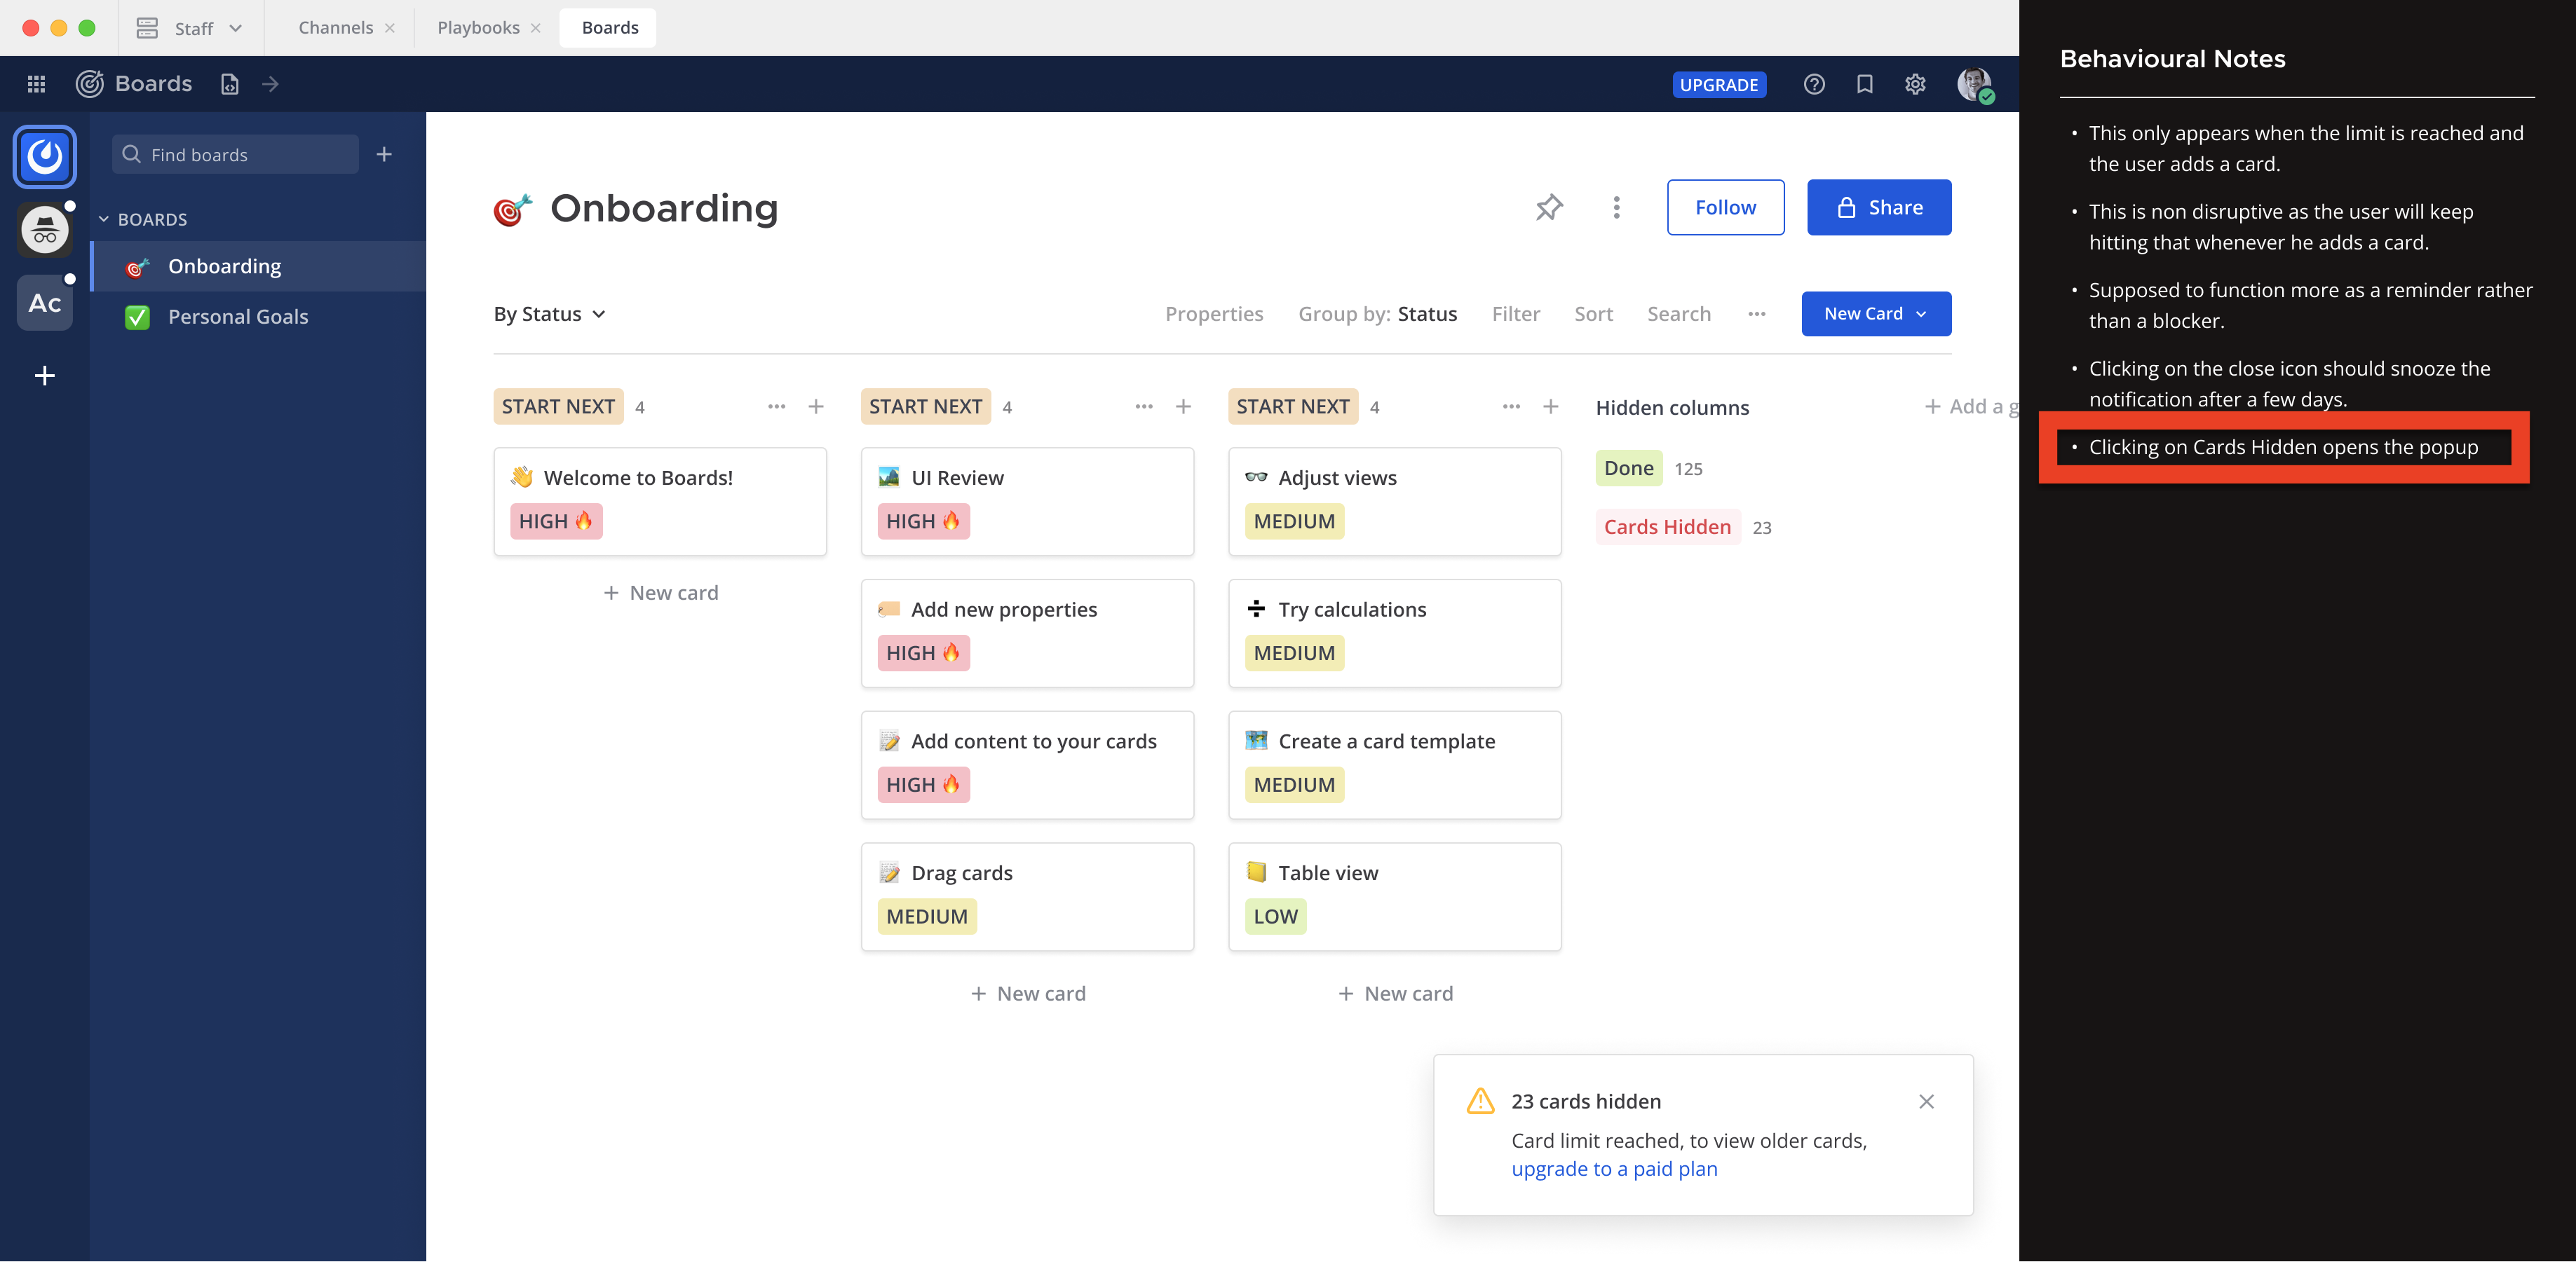Image resolution: width=2576 pixels, height=1262 pixels.
Task: Open the board options vertical dots menu
Action: [x=1616, y=208]
